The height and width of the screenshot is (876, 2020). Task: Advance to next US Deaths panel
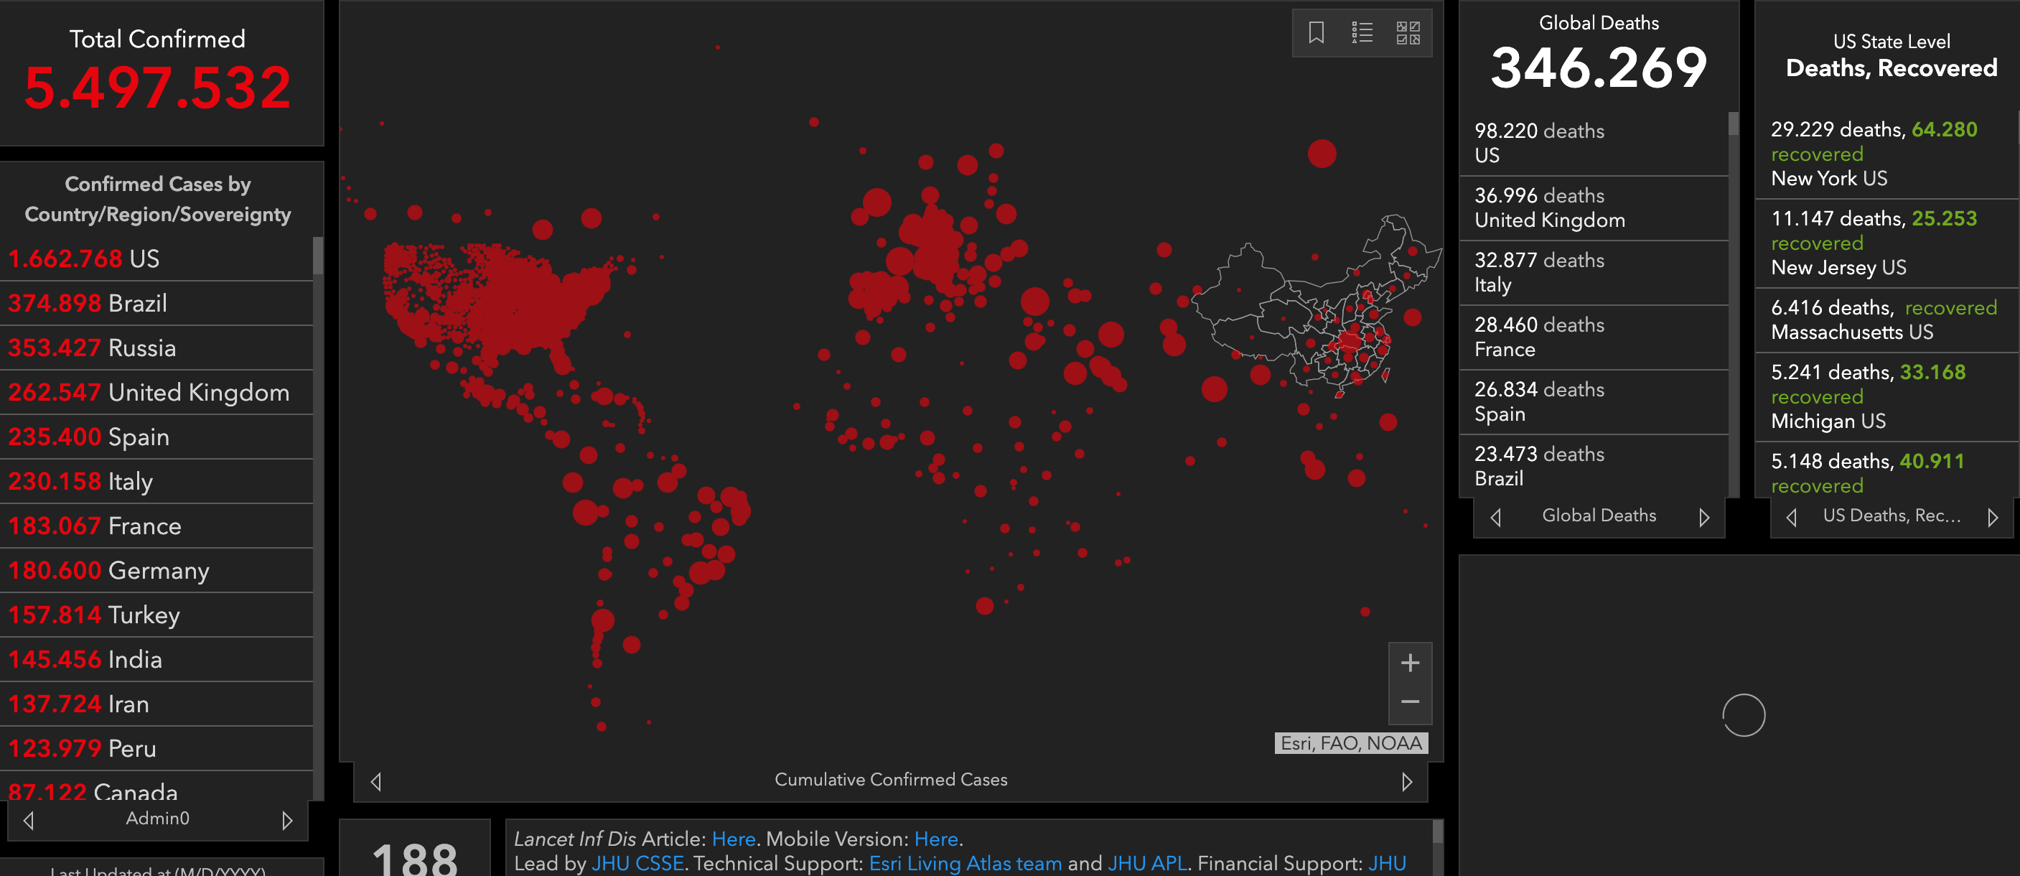click(x=1993, y=518)
